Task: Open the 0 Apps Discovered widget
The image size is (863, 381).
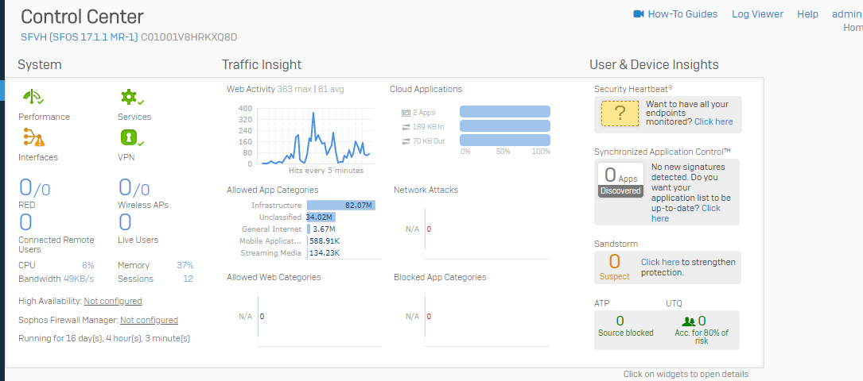Action: pyautogui.click(x=621, y=180)
